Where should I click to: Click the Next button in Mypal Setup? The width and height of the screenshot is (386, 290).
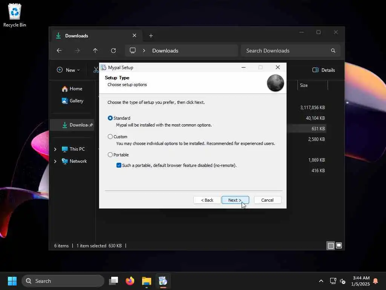(x=235, y=200)
